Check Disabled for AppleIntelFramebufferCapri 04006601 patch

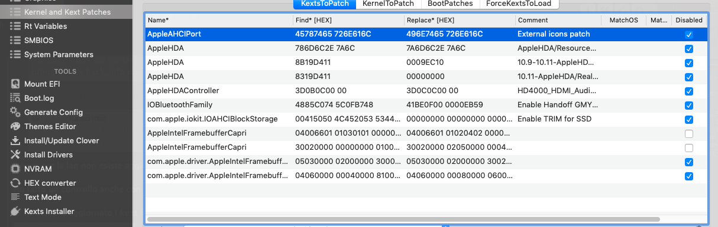click(x=689, y=134)
